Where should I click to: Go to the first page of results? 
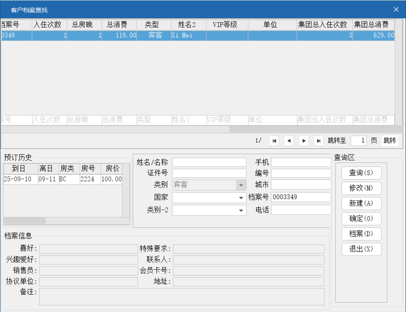pyautogui.click(x=274, y=141)
